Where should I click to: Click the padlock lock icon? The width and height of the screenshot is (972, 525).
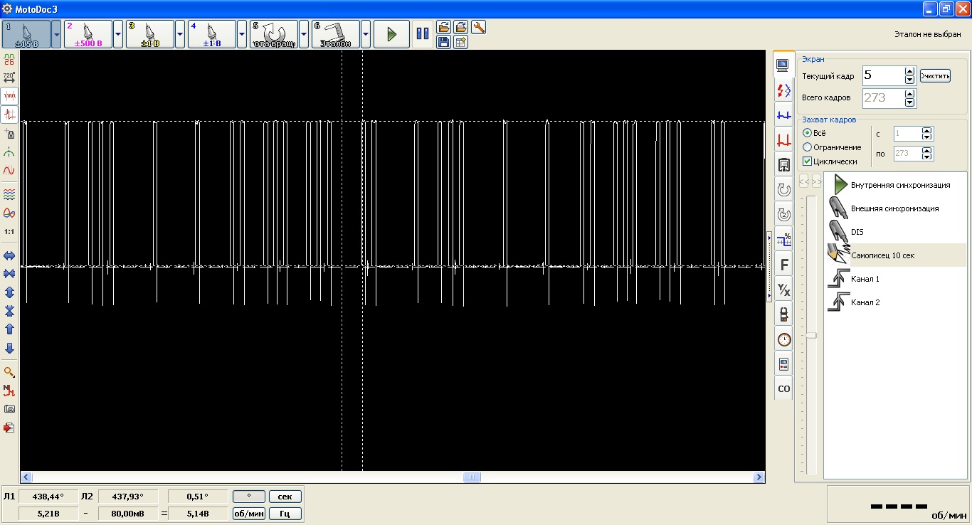tap(9, 134)
